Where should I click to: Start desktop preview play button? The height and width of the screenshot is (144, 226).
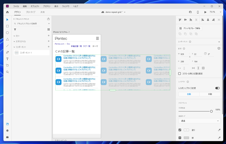coord(205,12)
